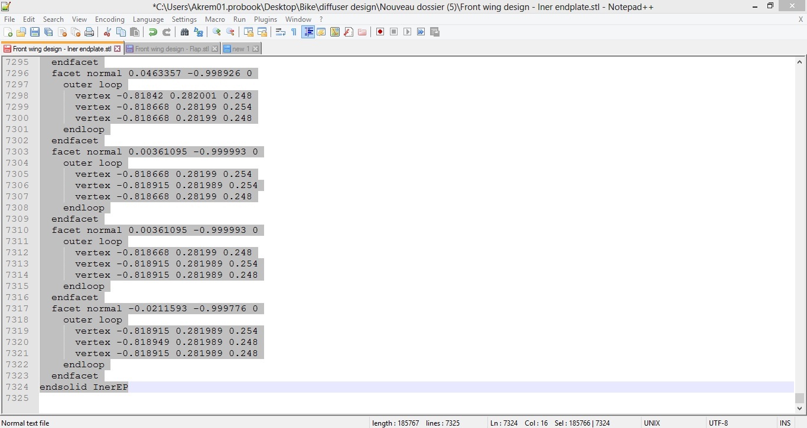807x428 pixels.
Task: Toggle the Indent Guide button
Action: pos(308,32)
